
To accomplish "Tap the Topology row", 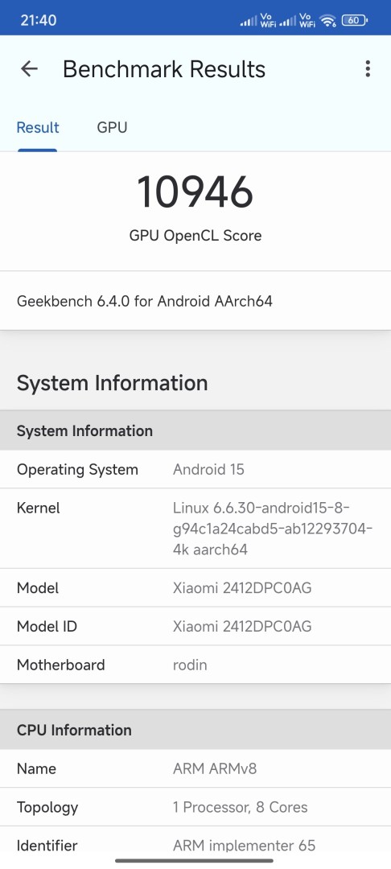I will 195,807.
